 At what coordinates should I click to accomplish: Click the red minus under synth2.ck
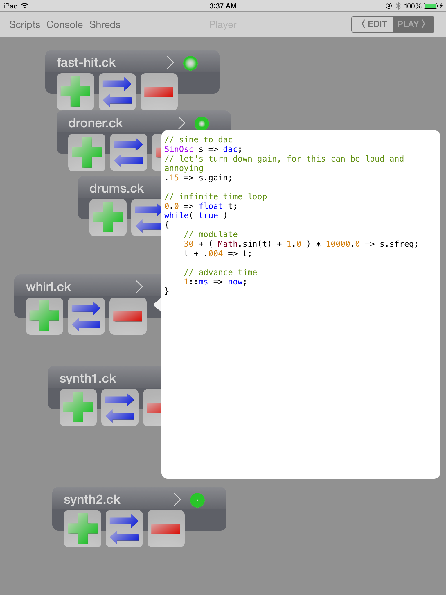[x=166, y=529]
